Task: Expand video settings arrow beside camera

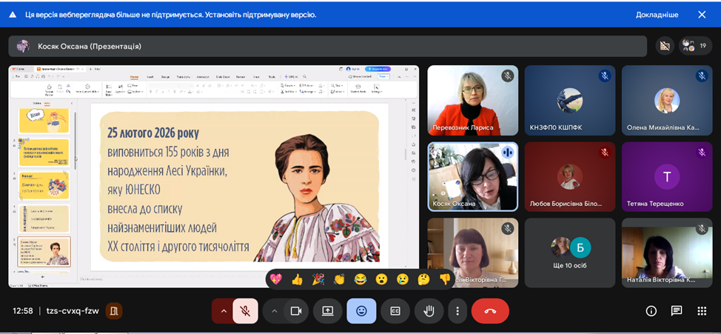Action: (274, 311)
